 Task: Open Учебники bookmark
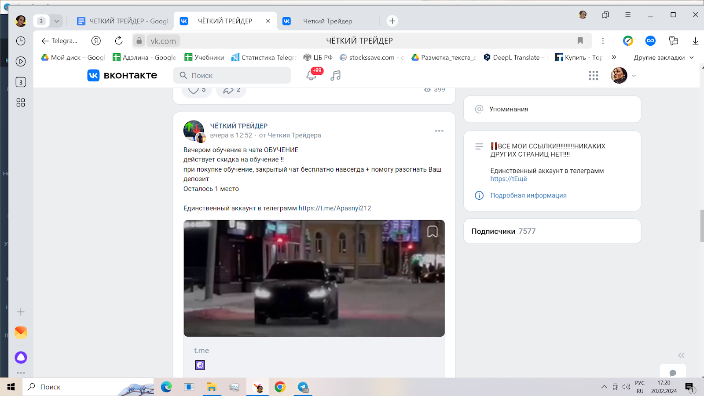pyautogui.click(x=204, y=58)
